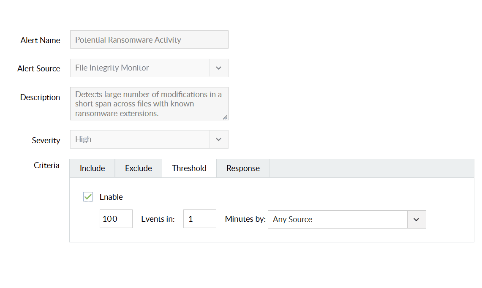Open the Severity dropdown showing High
The height and width of the screenshot is (288, 482).
[140, 139]
